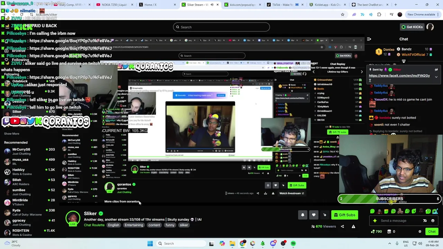This screenshot has height=249, width=443.
Task: Open MrCurryS6 recommended channel
Action: coord(29,151)
